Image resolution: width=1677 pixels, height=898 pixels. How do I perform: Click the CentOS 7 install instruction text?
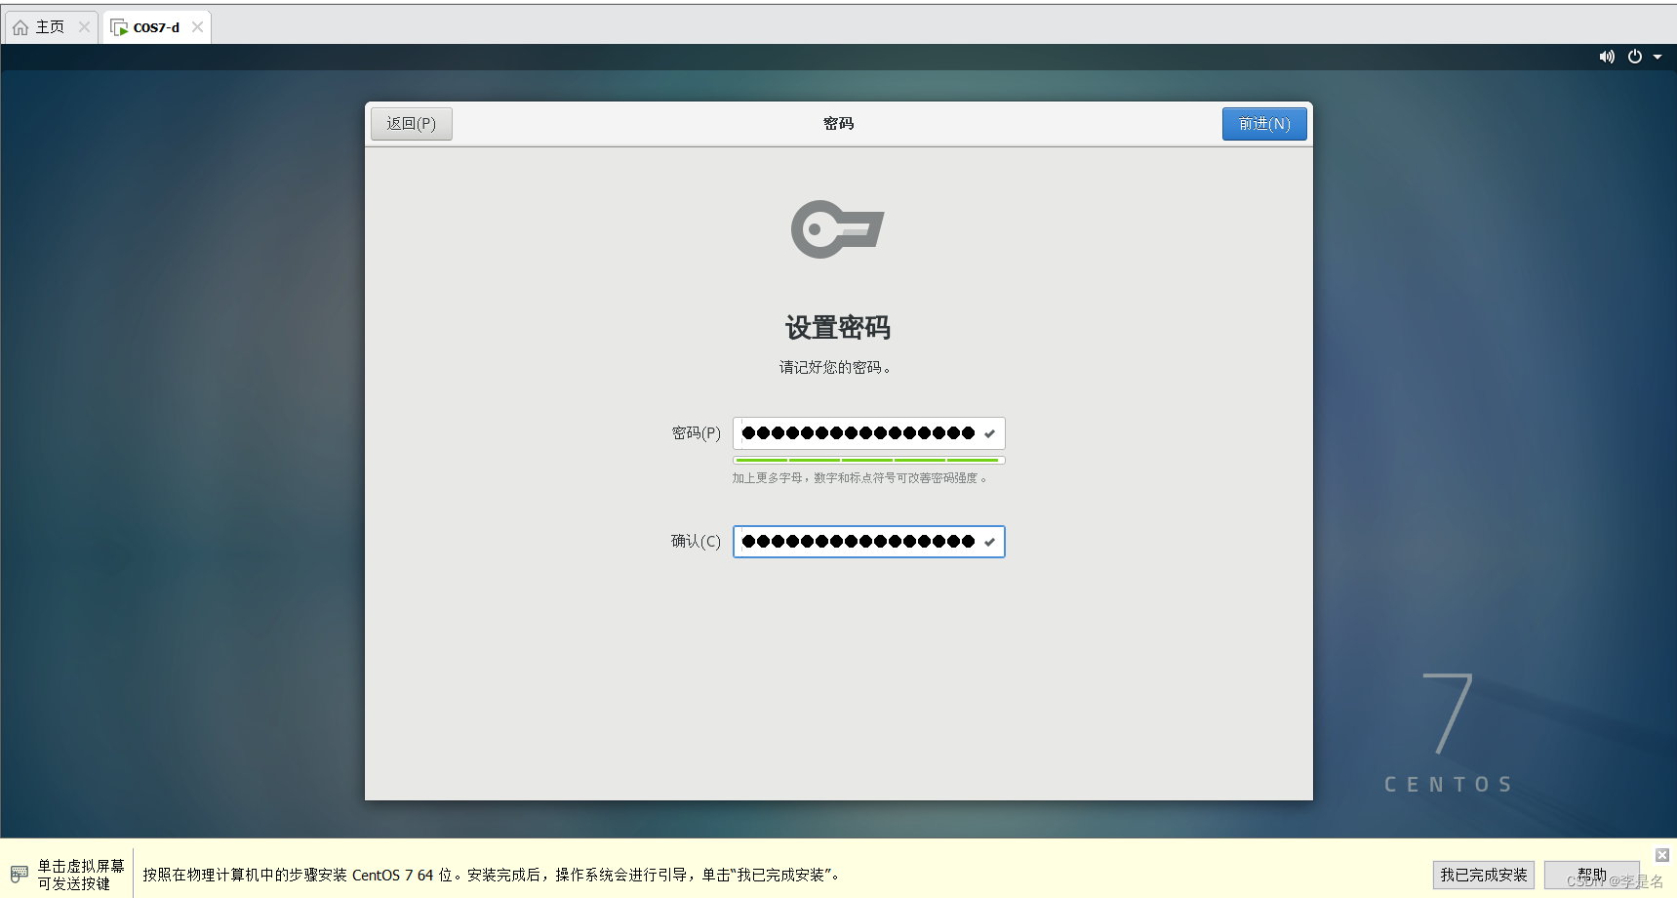pyautogui.click(x=492, y=876)
